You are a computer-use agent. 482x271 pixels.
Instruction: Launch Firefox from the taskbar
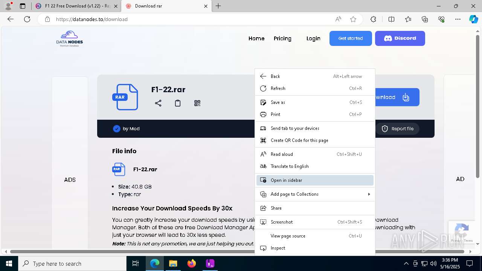(192, 263)
